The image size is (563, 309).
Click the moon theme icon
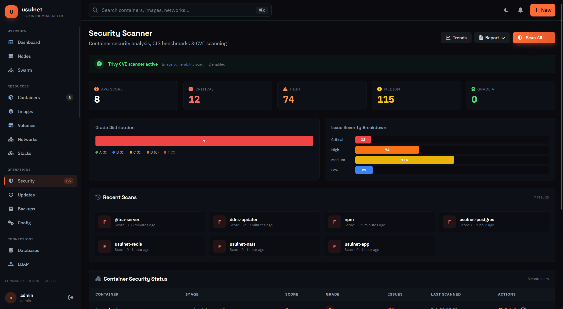click(506, 10)
